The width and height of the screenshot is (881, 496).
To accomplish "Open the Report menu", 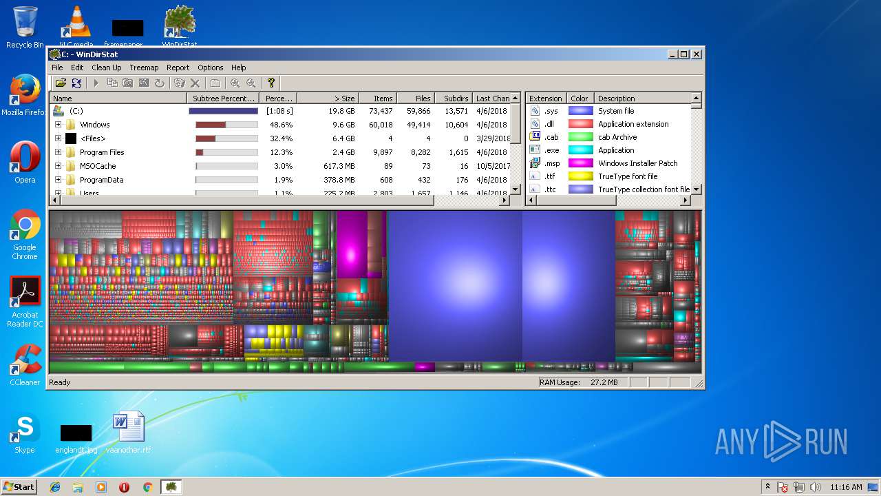I will pyautogui.click(x=178, y=68).
